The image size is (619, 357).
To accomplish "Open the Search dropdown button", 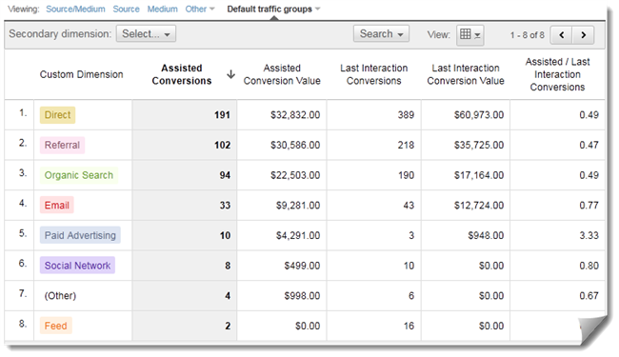I will tap(381, 34).
